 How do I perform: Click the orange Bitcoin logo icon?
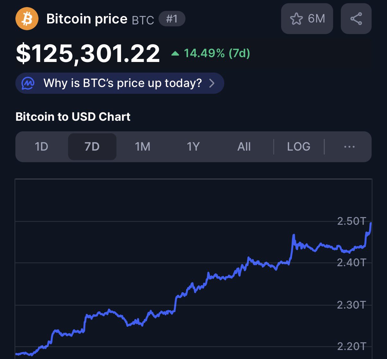(x=27, y=19)
